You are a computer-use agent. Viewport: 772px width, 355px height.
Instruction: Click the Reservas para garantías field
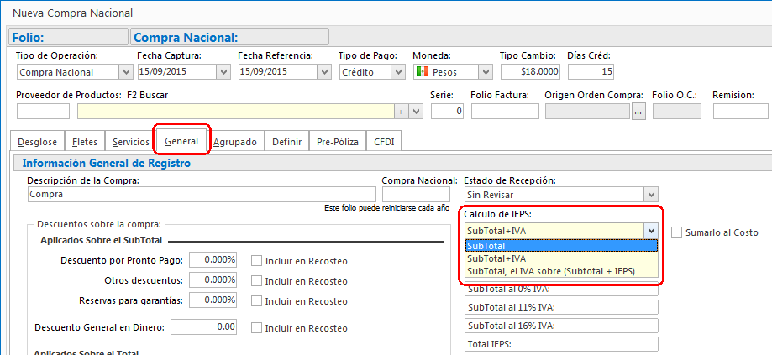point(213,300)
